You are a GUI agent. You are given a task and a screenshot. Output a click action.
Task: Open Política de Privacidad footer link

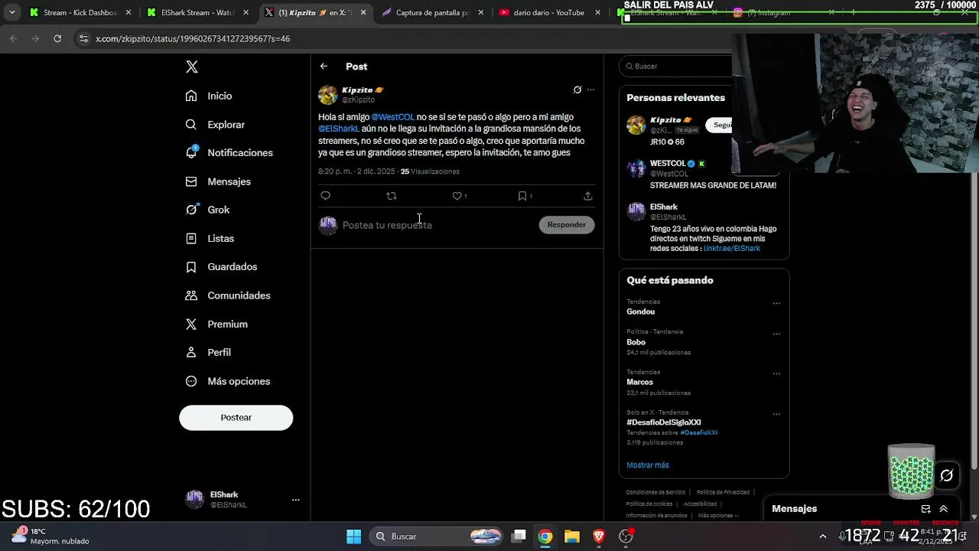pyautogui.click(x=723, y=492)
